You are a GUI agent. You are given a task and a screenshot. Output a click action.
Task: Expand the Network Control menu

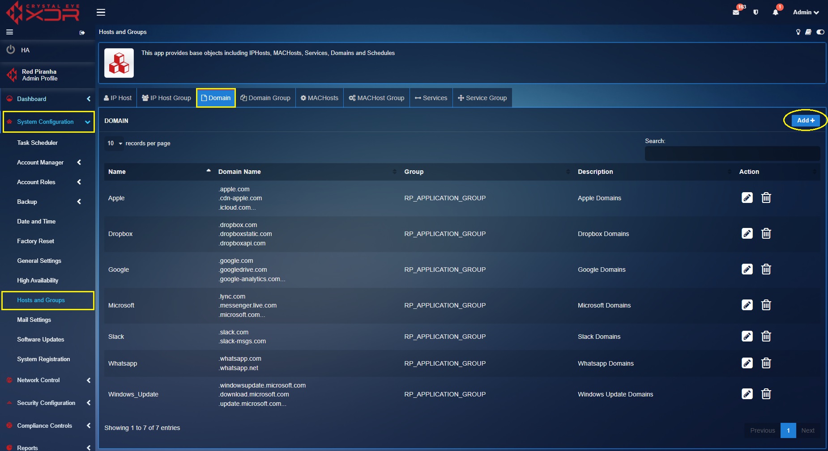(47, 380)
